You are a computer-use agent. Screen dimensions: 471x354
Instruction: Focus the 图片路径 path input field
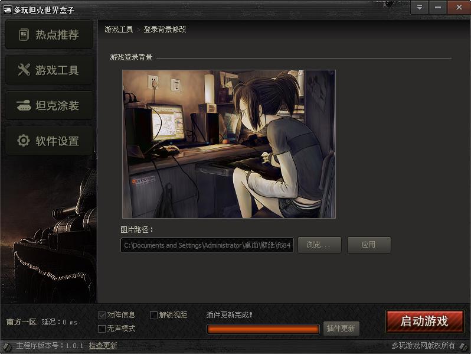[207, 245]
